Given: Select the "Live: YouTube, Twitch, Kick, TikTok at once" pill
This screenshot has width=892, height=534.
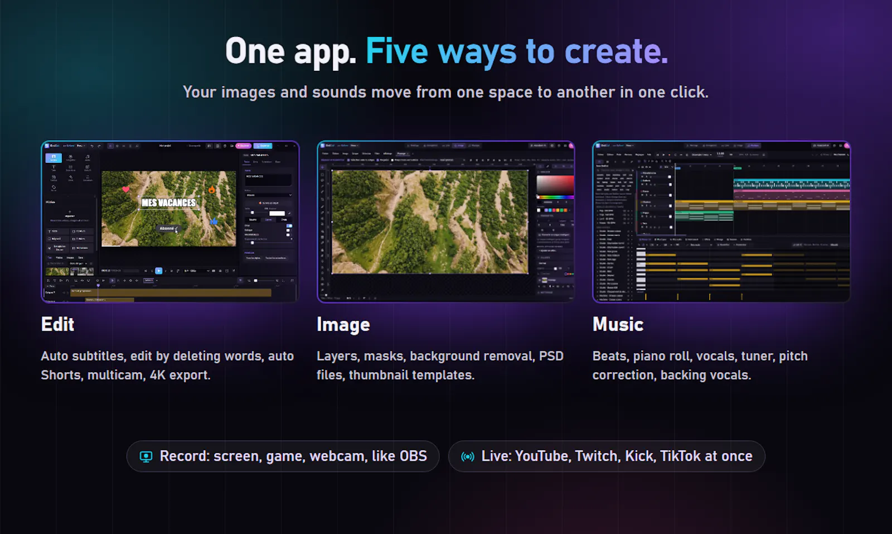Looking at the screenshot, I should pos(607,456).
